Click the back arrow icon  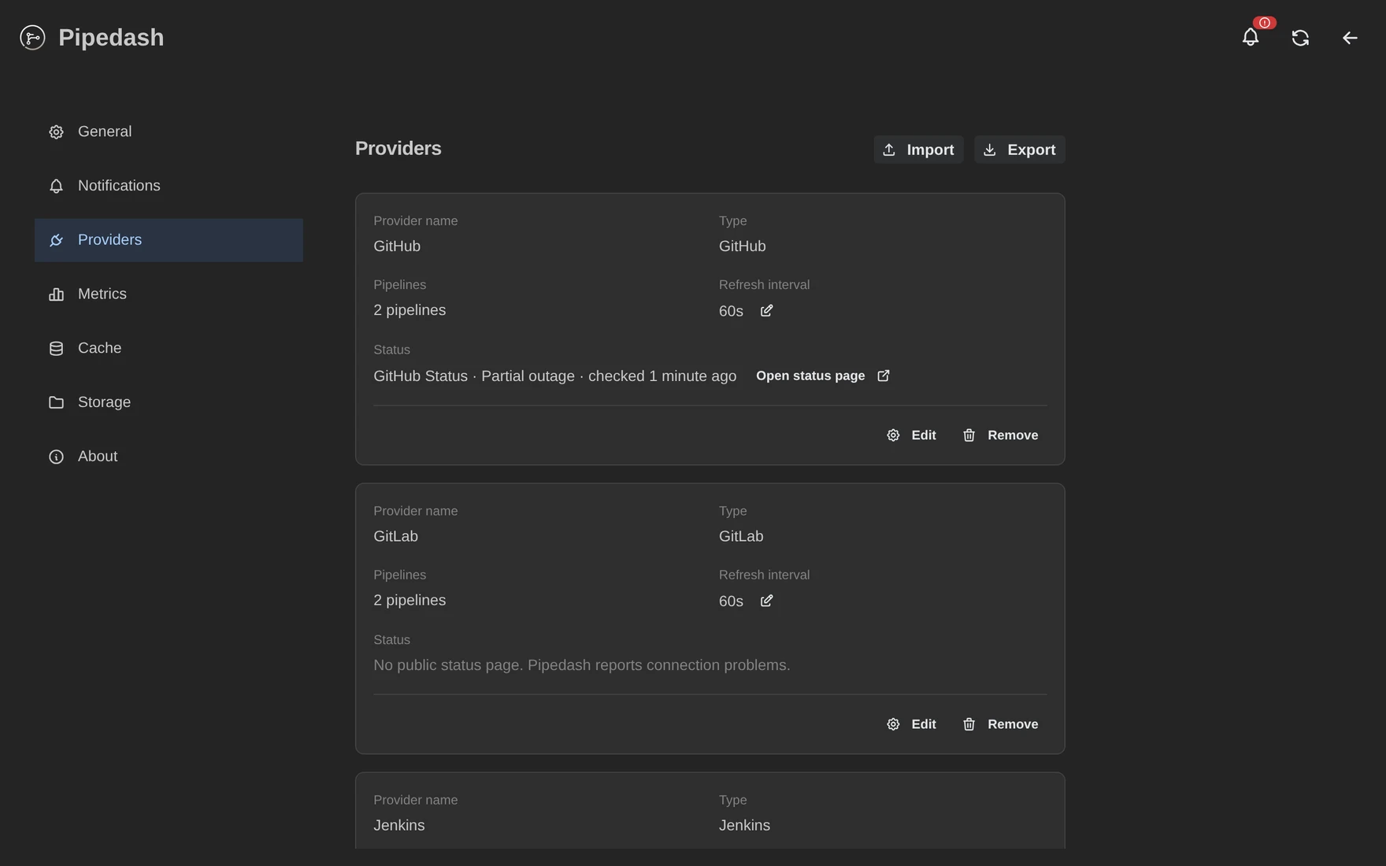coord(1350,38)
